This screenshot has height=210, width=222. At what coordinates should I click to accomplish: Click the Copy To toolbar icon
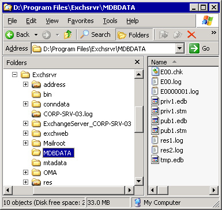point(178,35)
